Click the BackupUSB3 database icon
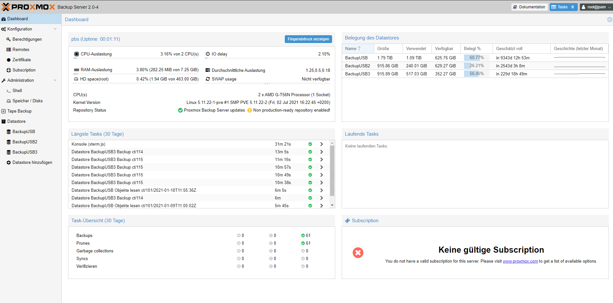Screen dimensions: 613x303 (x=9, y=152)
